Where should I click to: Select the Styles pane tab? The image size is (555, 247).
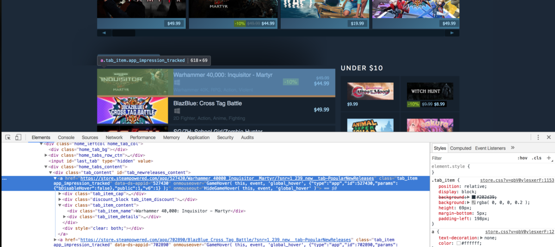pyautogui.click(x=440, y=148)
